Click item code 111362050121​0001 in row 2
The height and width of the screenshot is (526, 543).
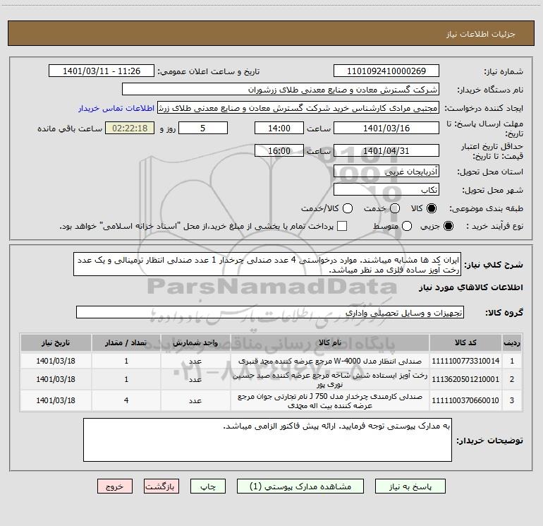pos(465,379)
